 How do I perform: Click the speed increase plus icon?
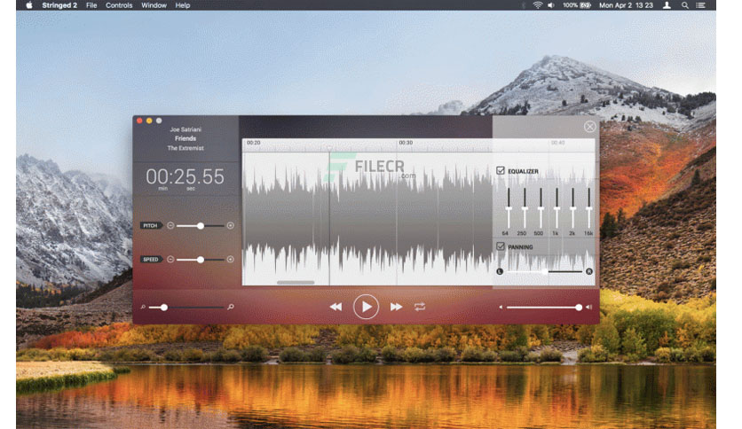[x=231, y=260]
